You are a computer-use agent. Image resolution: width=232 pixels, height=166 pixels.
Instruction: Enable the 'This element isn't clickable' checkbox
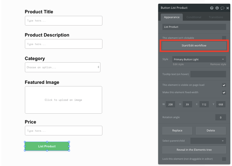click(224, 38)
